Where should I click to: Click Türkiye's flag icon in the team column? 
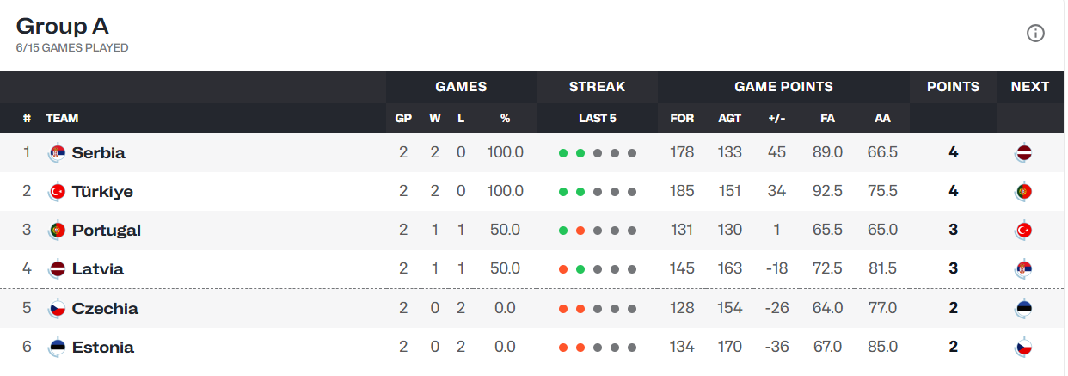tap(57, 191)
